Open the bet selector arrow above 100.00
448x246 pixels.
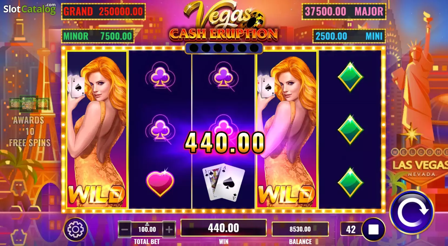tap(147, 224)
